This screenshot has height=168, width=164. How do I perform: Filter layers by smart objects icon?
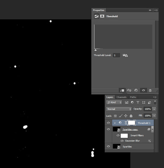click(x=149, y=103)
